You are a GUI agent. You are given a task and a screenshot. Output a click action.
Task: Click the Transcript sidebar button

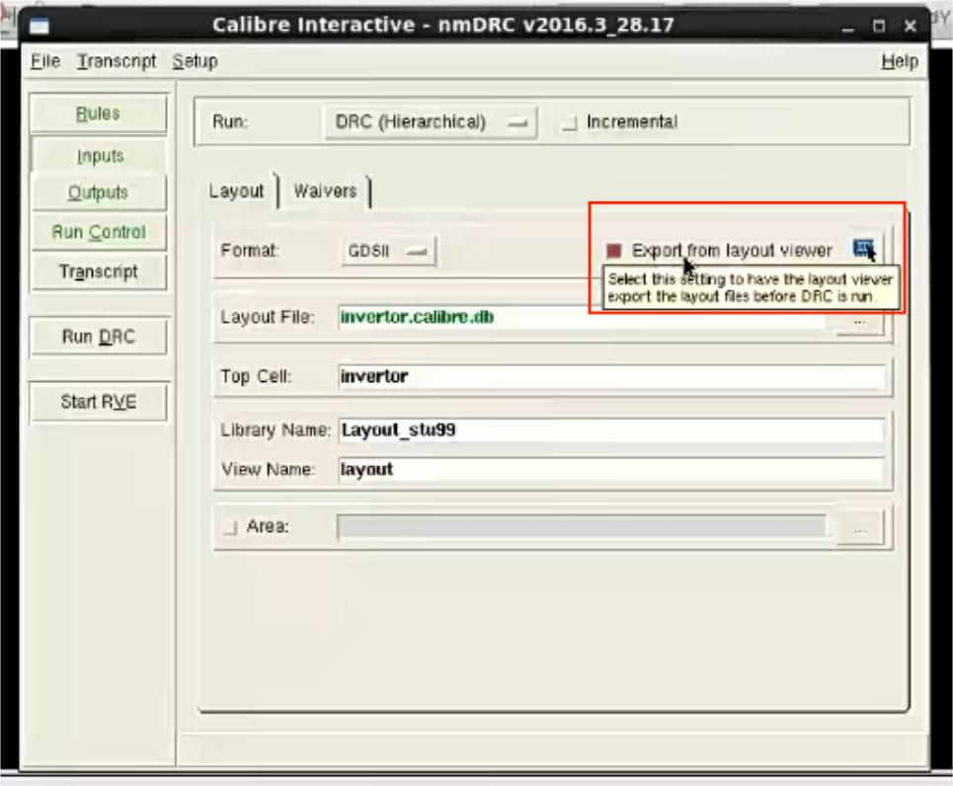tap(99, 272)
